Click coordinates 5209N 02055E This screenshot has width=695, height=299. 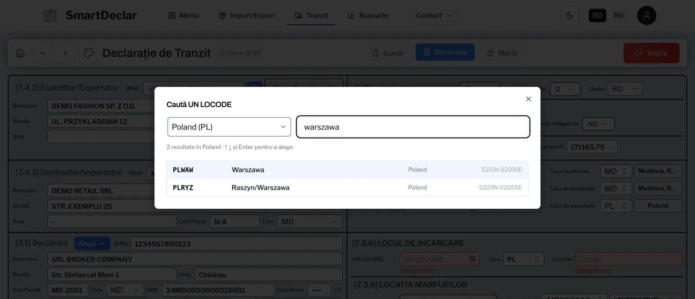tap(500, 187)
